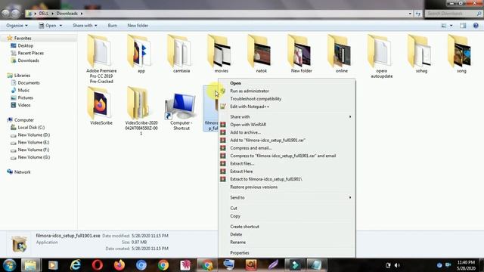Choose Open with WinRAR

point(248,125)
